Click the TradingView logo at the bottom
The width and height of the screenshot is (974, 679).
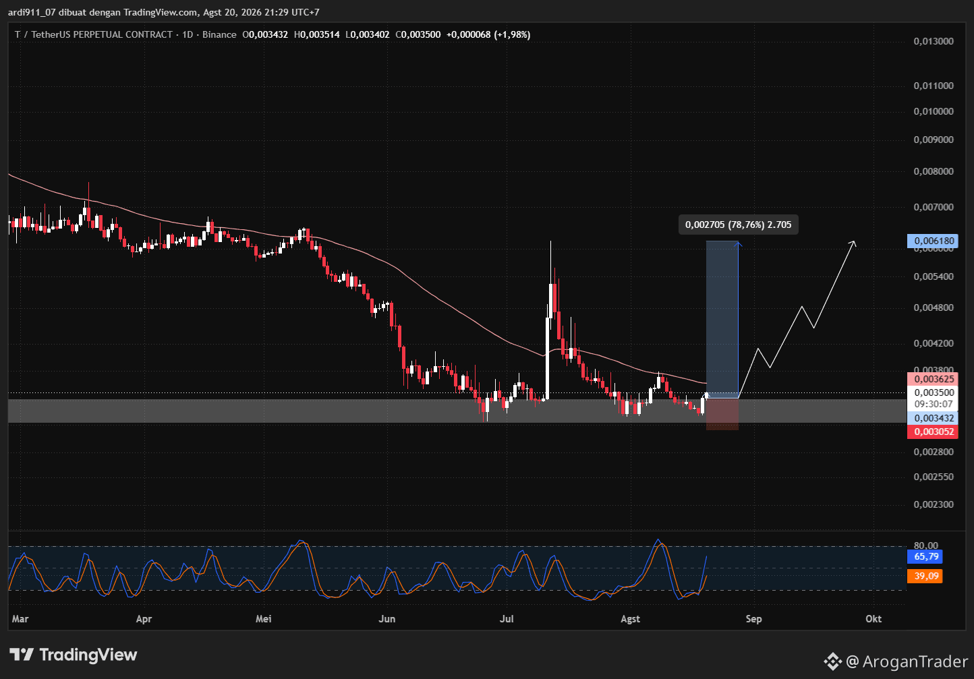pyautogui.click(x=73, y=655)
